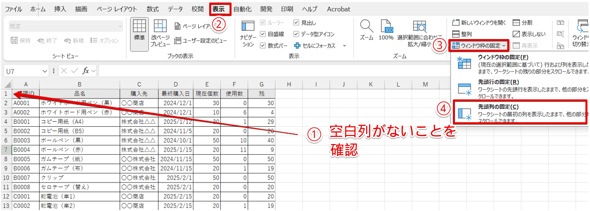The height and width of the screenshot is (211, 590).
Task: Click the synchronous scrolling icon
Action: (x=560, y=34)
